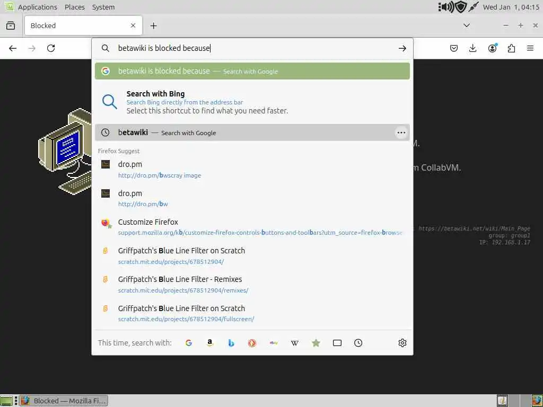Open the Customize Firefox support suggestion
Screen dimensions: 543x407
252,227
